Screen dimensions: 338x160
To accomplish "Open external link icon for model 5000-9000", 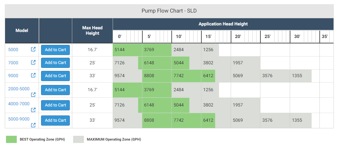I will tap(33, 125).
